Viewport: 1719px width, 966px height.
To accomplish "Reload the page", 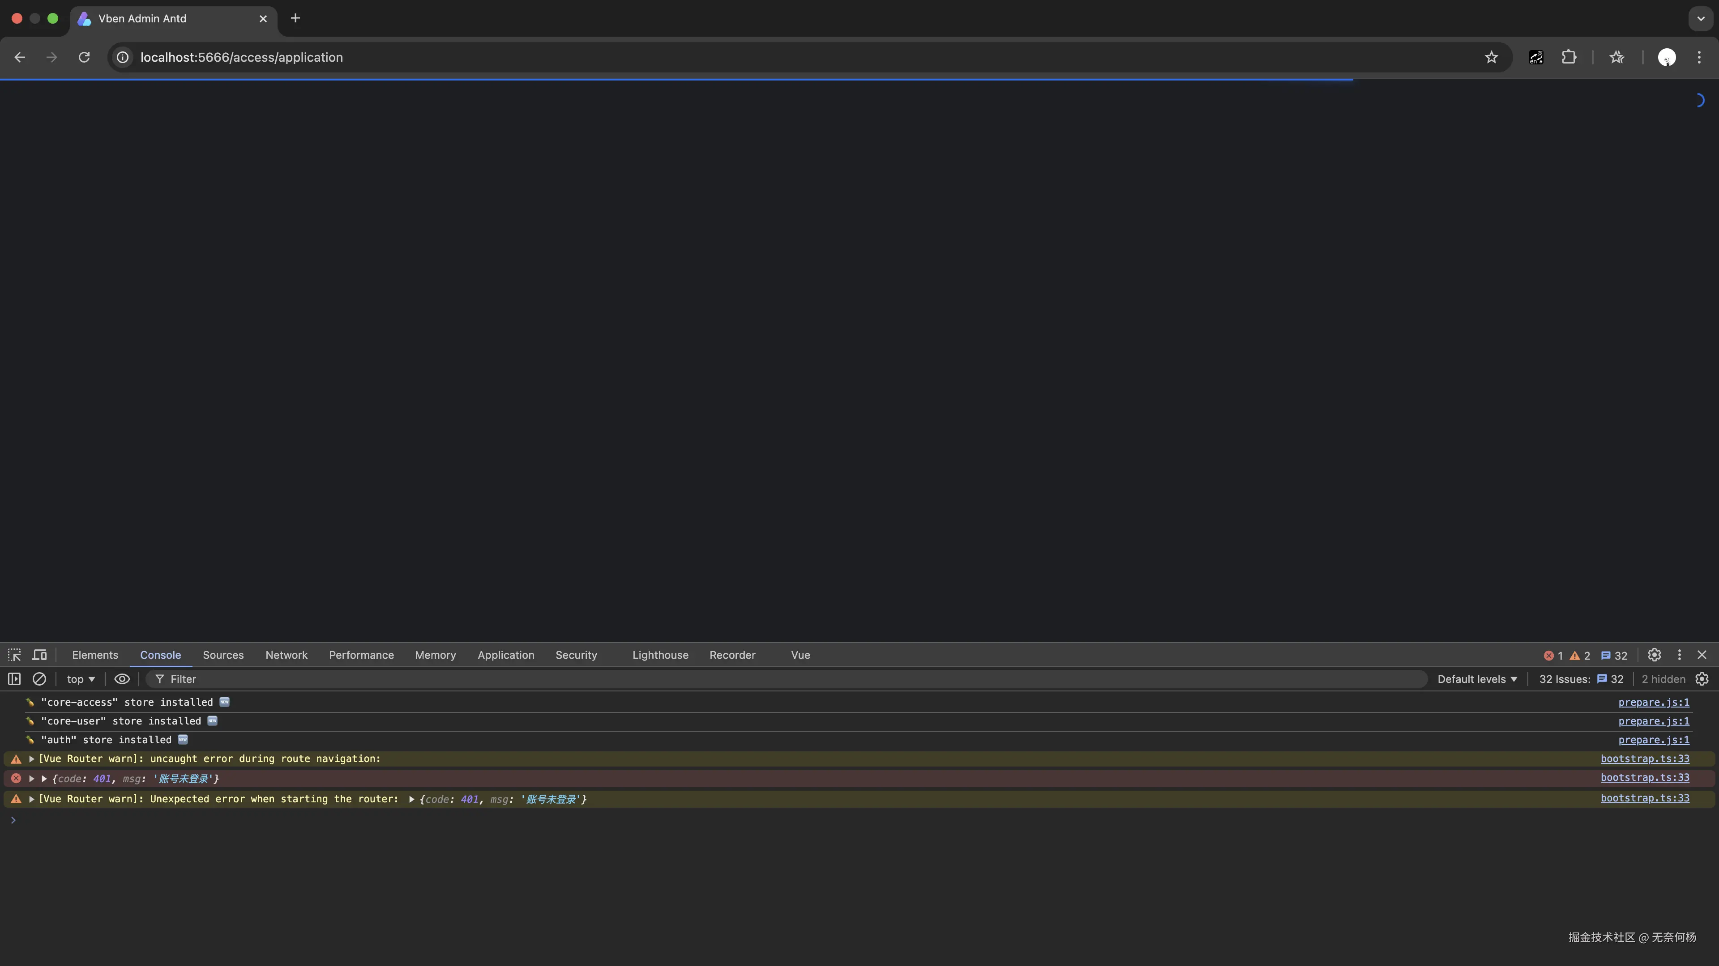I will point(84,57).
